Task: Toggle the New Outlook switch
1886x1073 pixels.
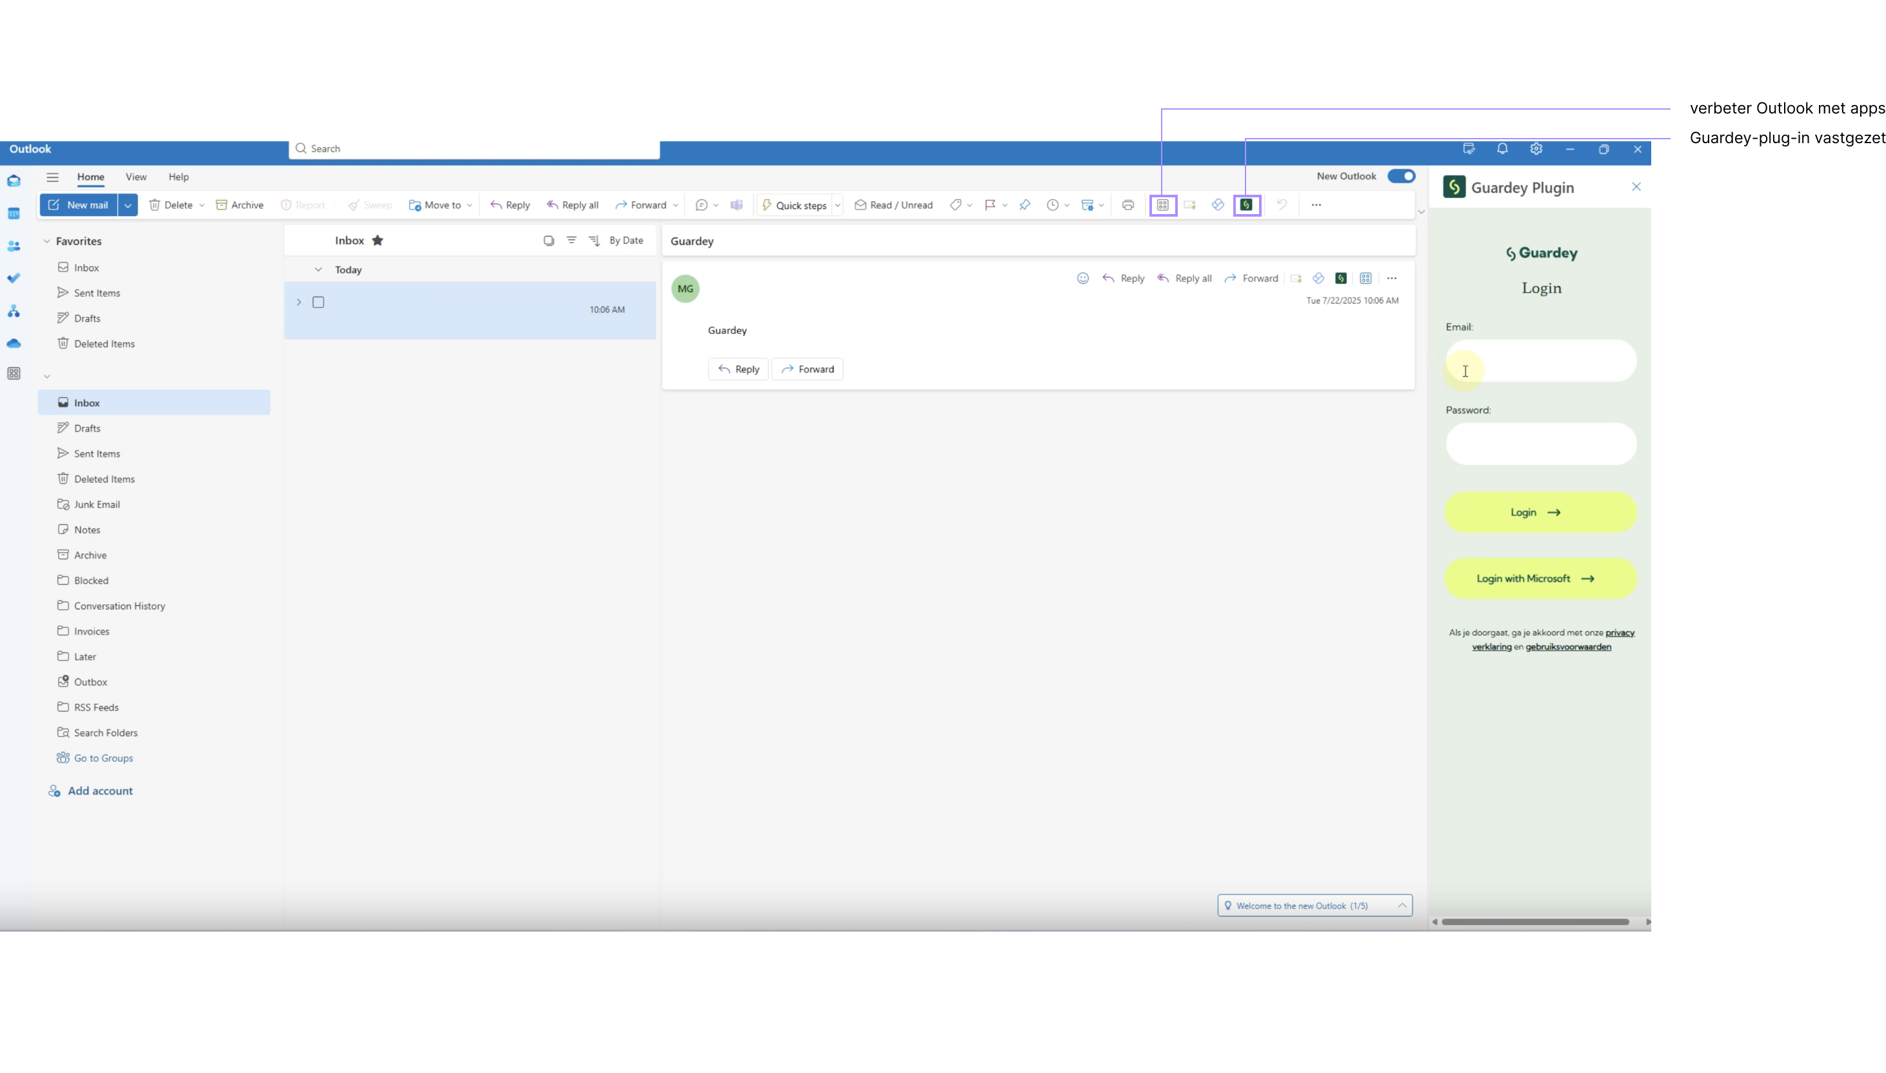Action: click(x=1401, y=176)
